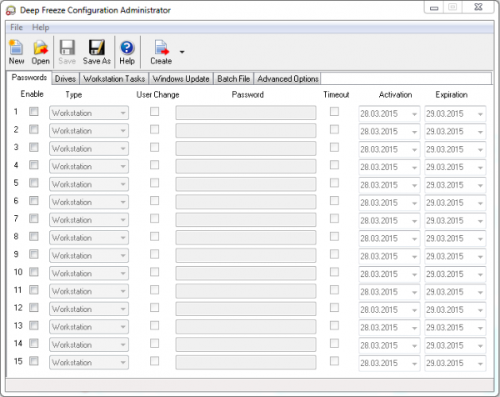Toggle User Change checkbox in row 14
The width and height of the screenshot is (500, 397).
tap(155, 344)
